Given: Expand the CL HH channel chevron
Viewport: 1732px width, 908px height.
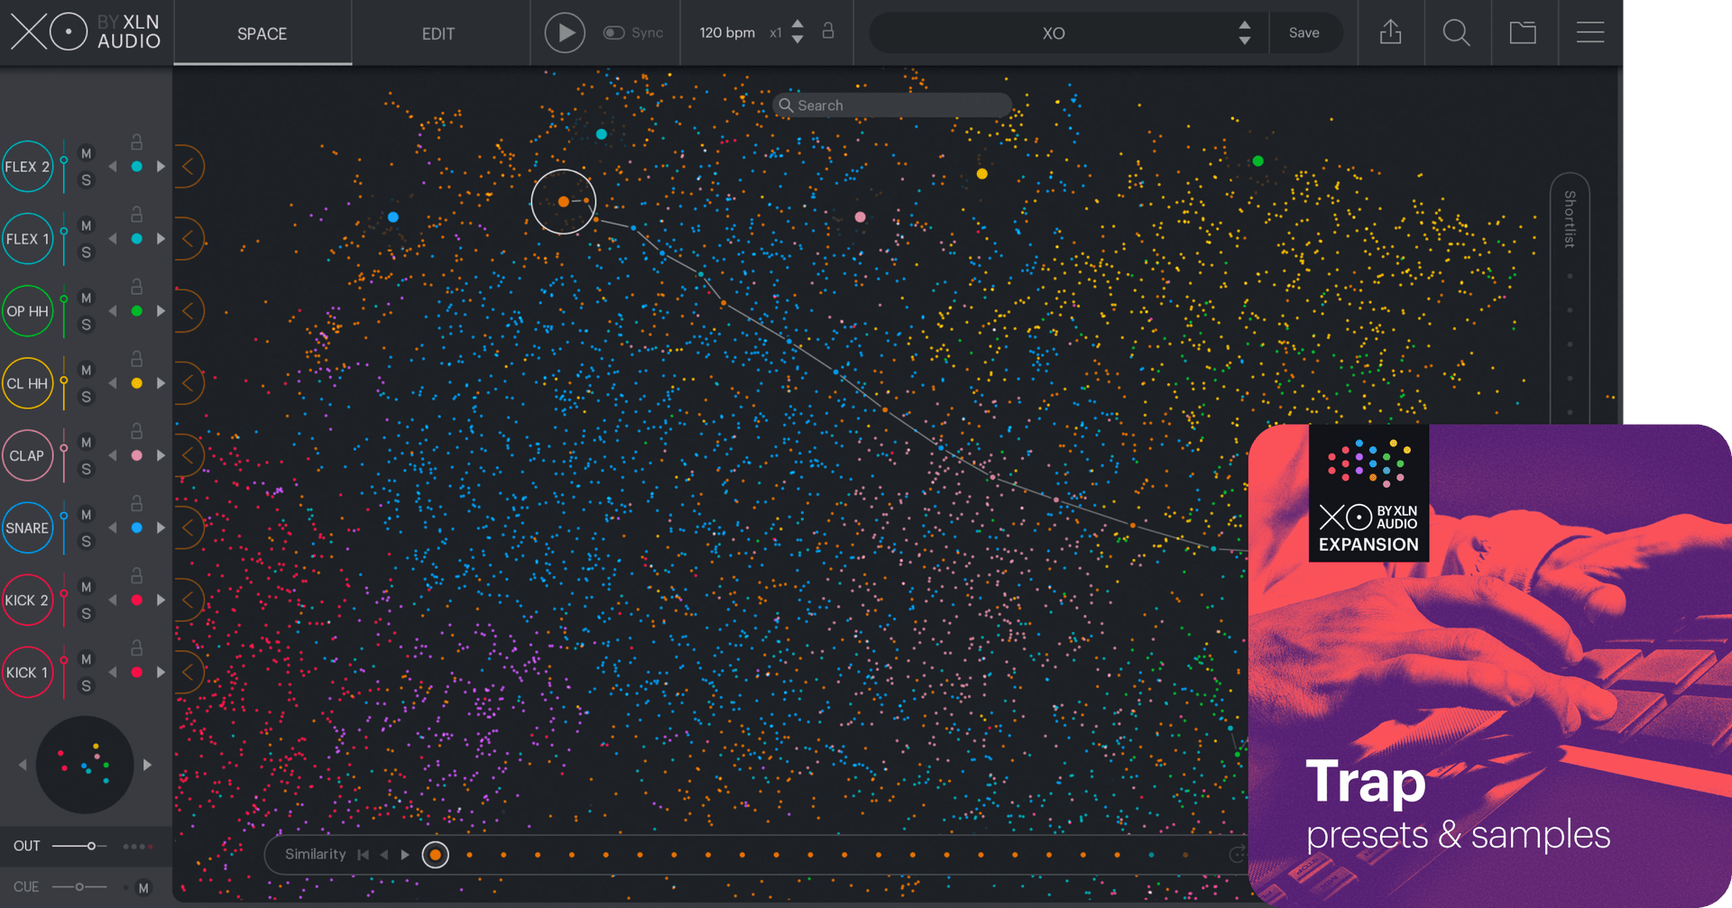Looking at the screenshot, I should (x=188, y=383).
